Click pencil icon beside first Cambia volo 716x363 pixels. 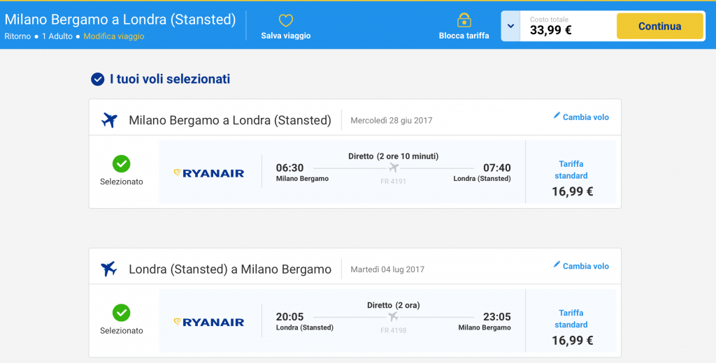[557, 116]
